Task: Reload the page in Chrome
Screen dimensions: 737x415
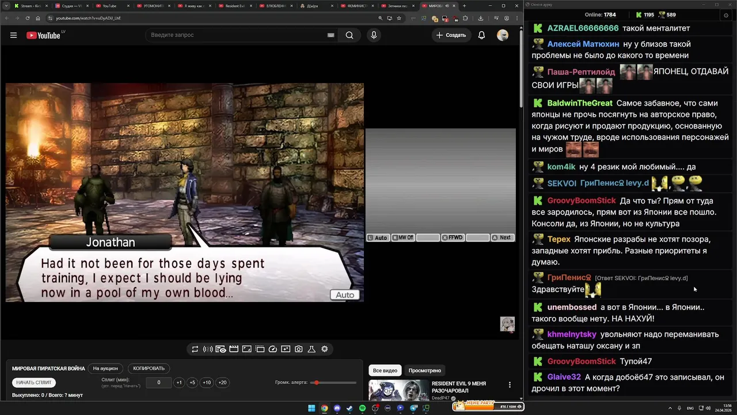Action: [x=28, y=18]
